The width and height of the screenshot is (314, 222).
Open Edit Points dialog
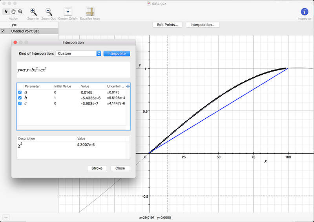[168, 25]
